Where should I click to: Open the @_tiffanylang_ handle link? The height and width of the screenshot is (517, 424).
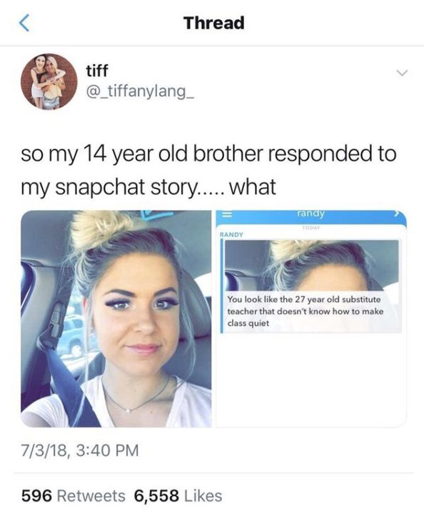click(x=140, y=91)
